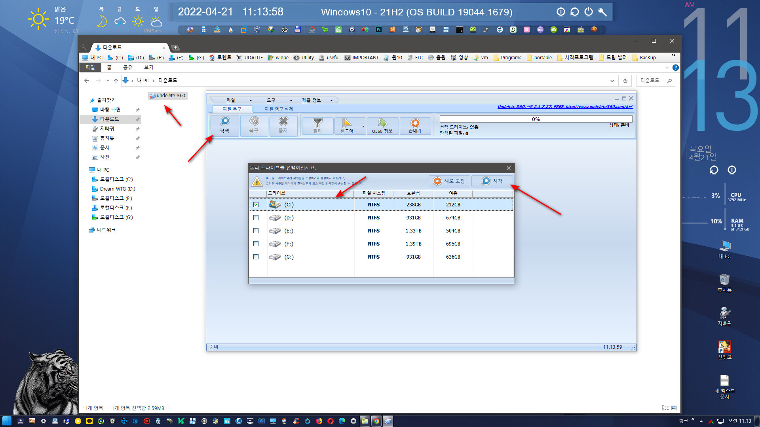Click the Explorer search box
Image resolution: width=760 pixels, height=427 pixels.
(655, 80)
